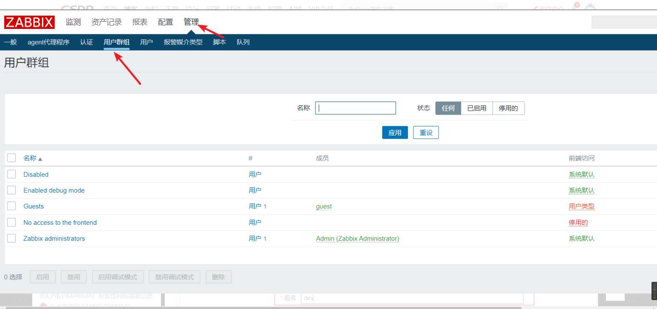Screen dimensions: 657x309
Task: Open the Enabled debug mode group
Action: (x=54, y=190)
